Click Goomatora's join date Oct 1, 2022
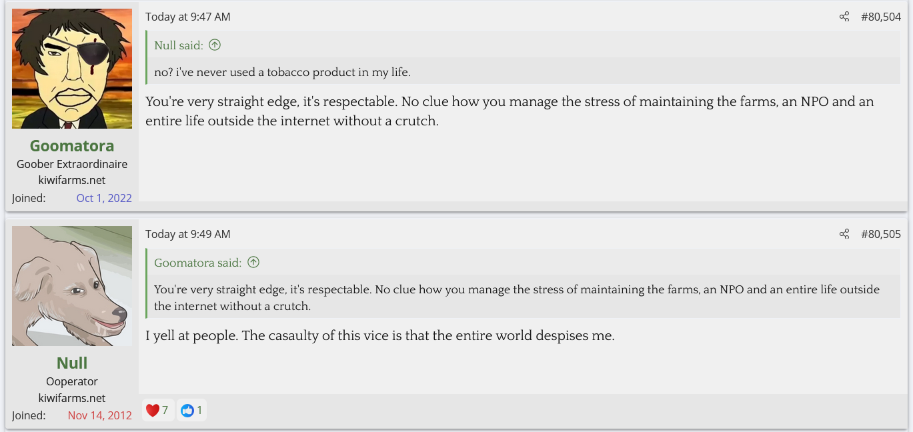The width and height of the screenshot is (913, 432). pos(104,198)
